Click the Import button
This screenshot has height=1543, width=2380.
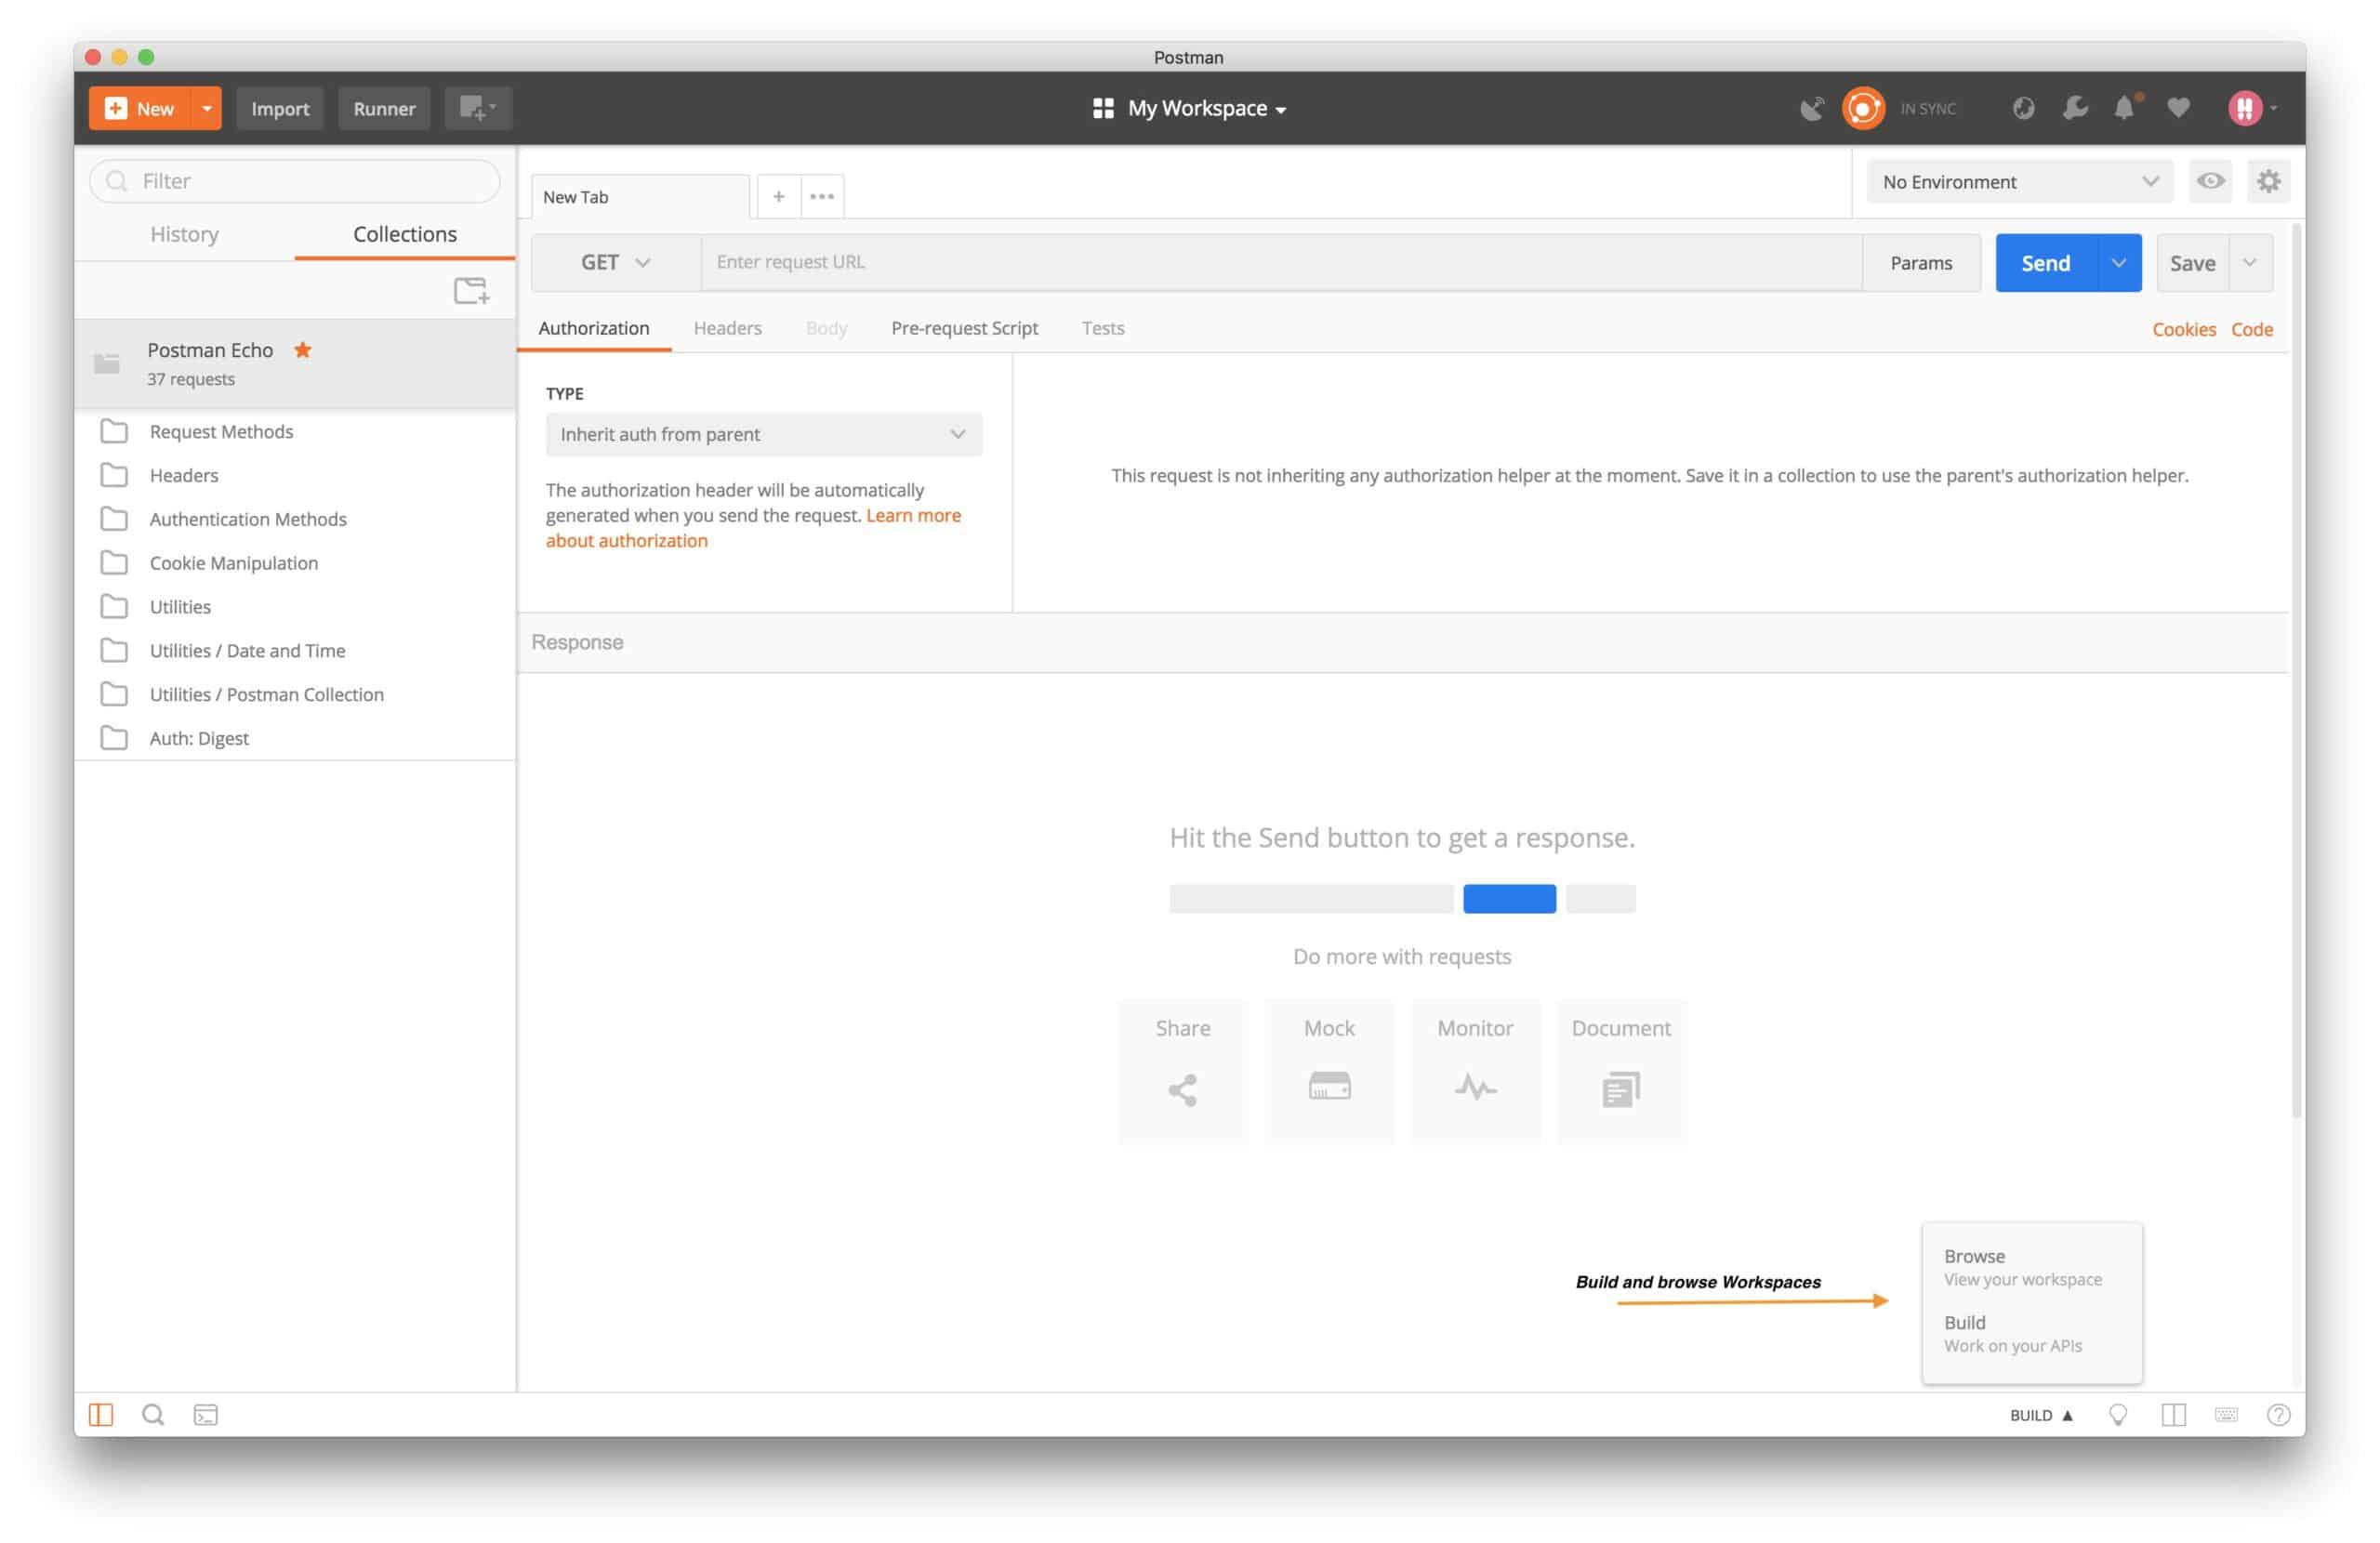point(280,108)
